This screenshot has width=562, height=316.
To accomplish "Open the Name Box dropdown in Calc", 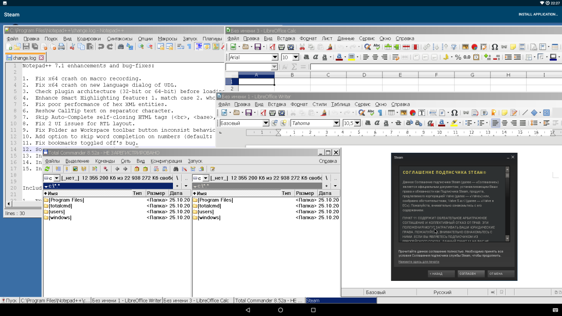I will (x=274, y=67).
